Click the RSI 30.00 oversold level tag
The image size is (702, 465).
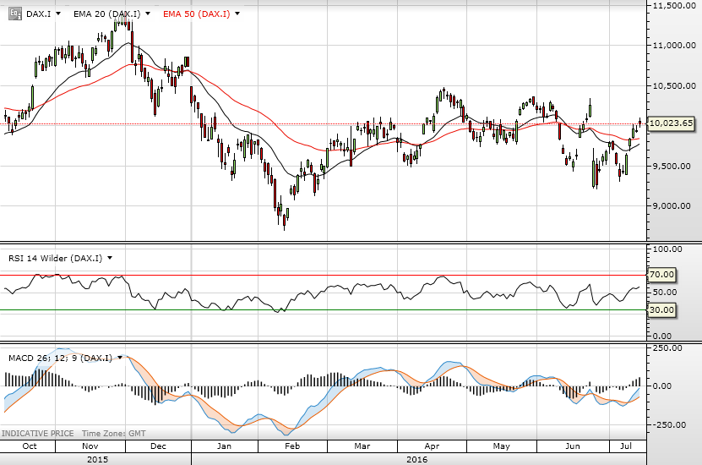[661, 310]
